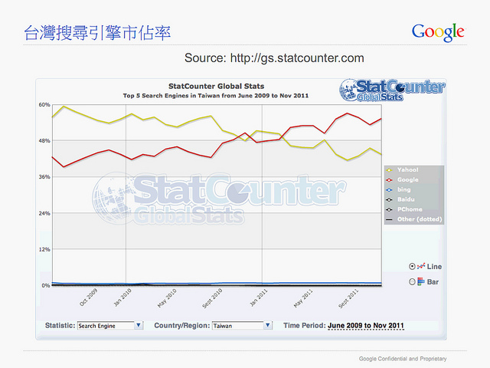The height and width of the screenshot is (368, 490).
Task: Open the Statistic Search Engine dropdown
Action: coord(139,325)
